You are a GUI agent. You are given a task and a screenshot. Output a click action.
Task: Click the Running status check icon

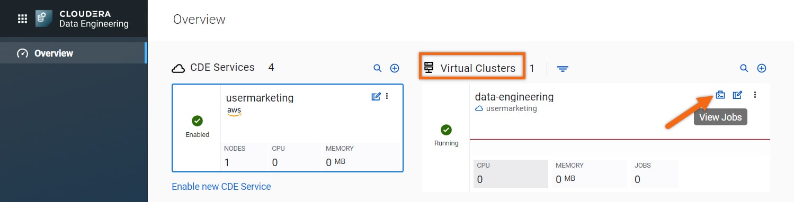[x=447, y=130]
